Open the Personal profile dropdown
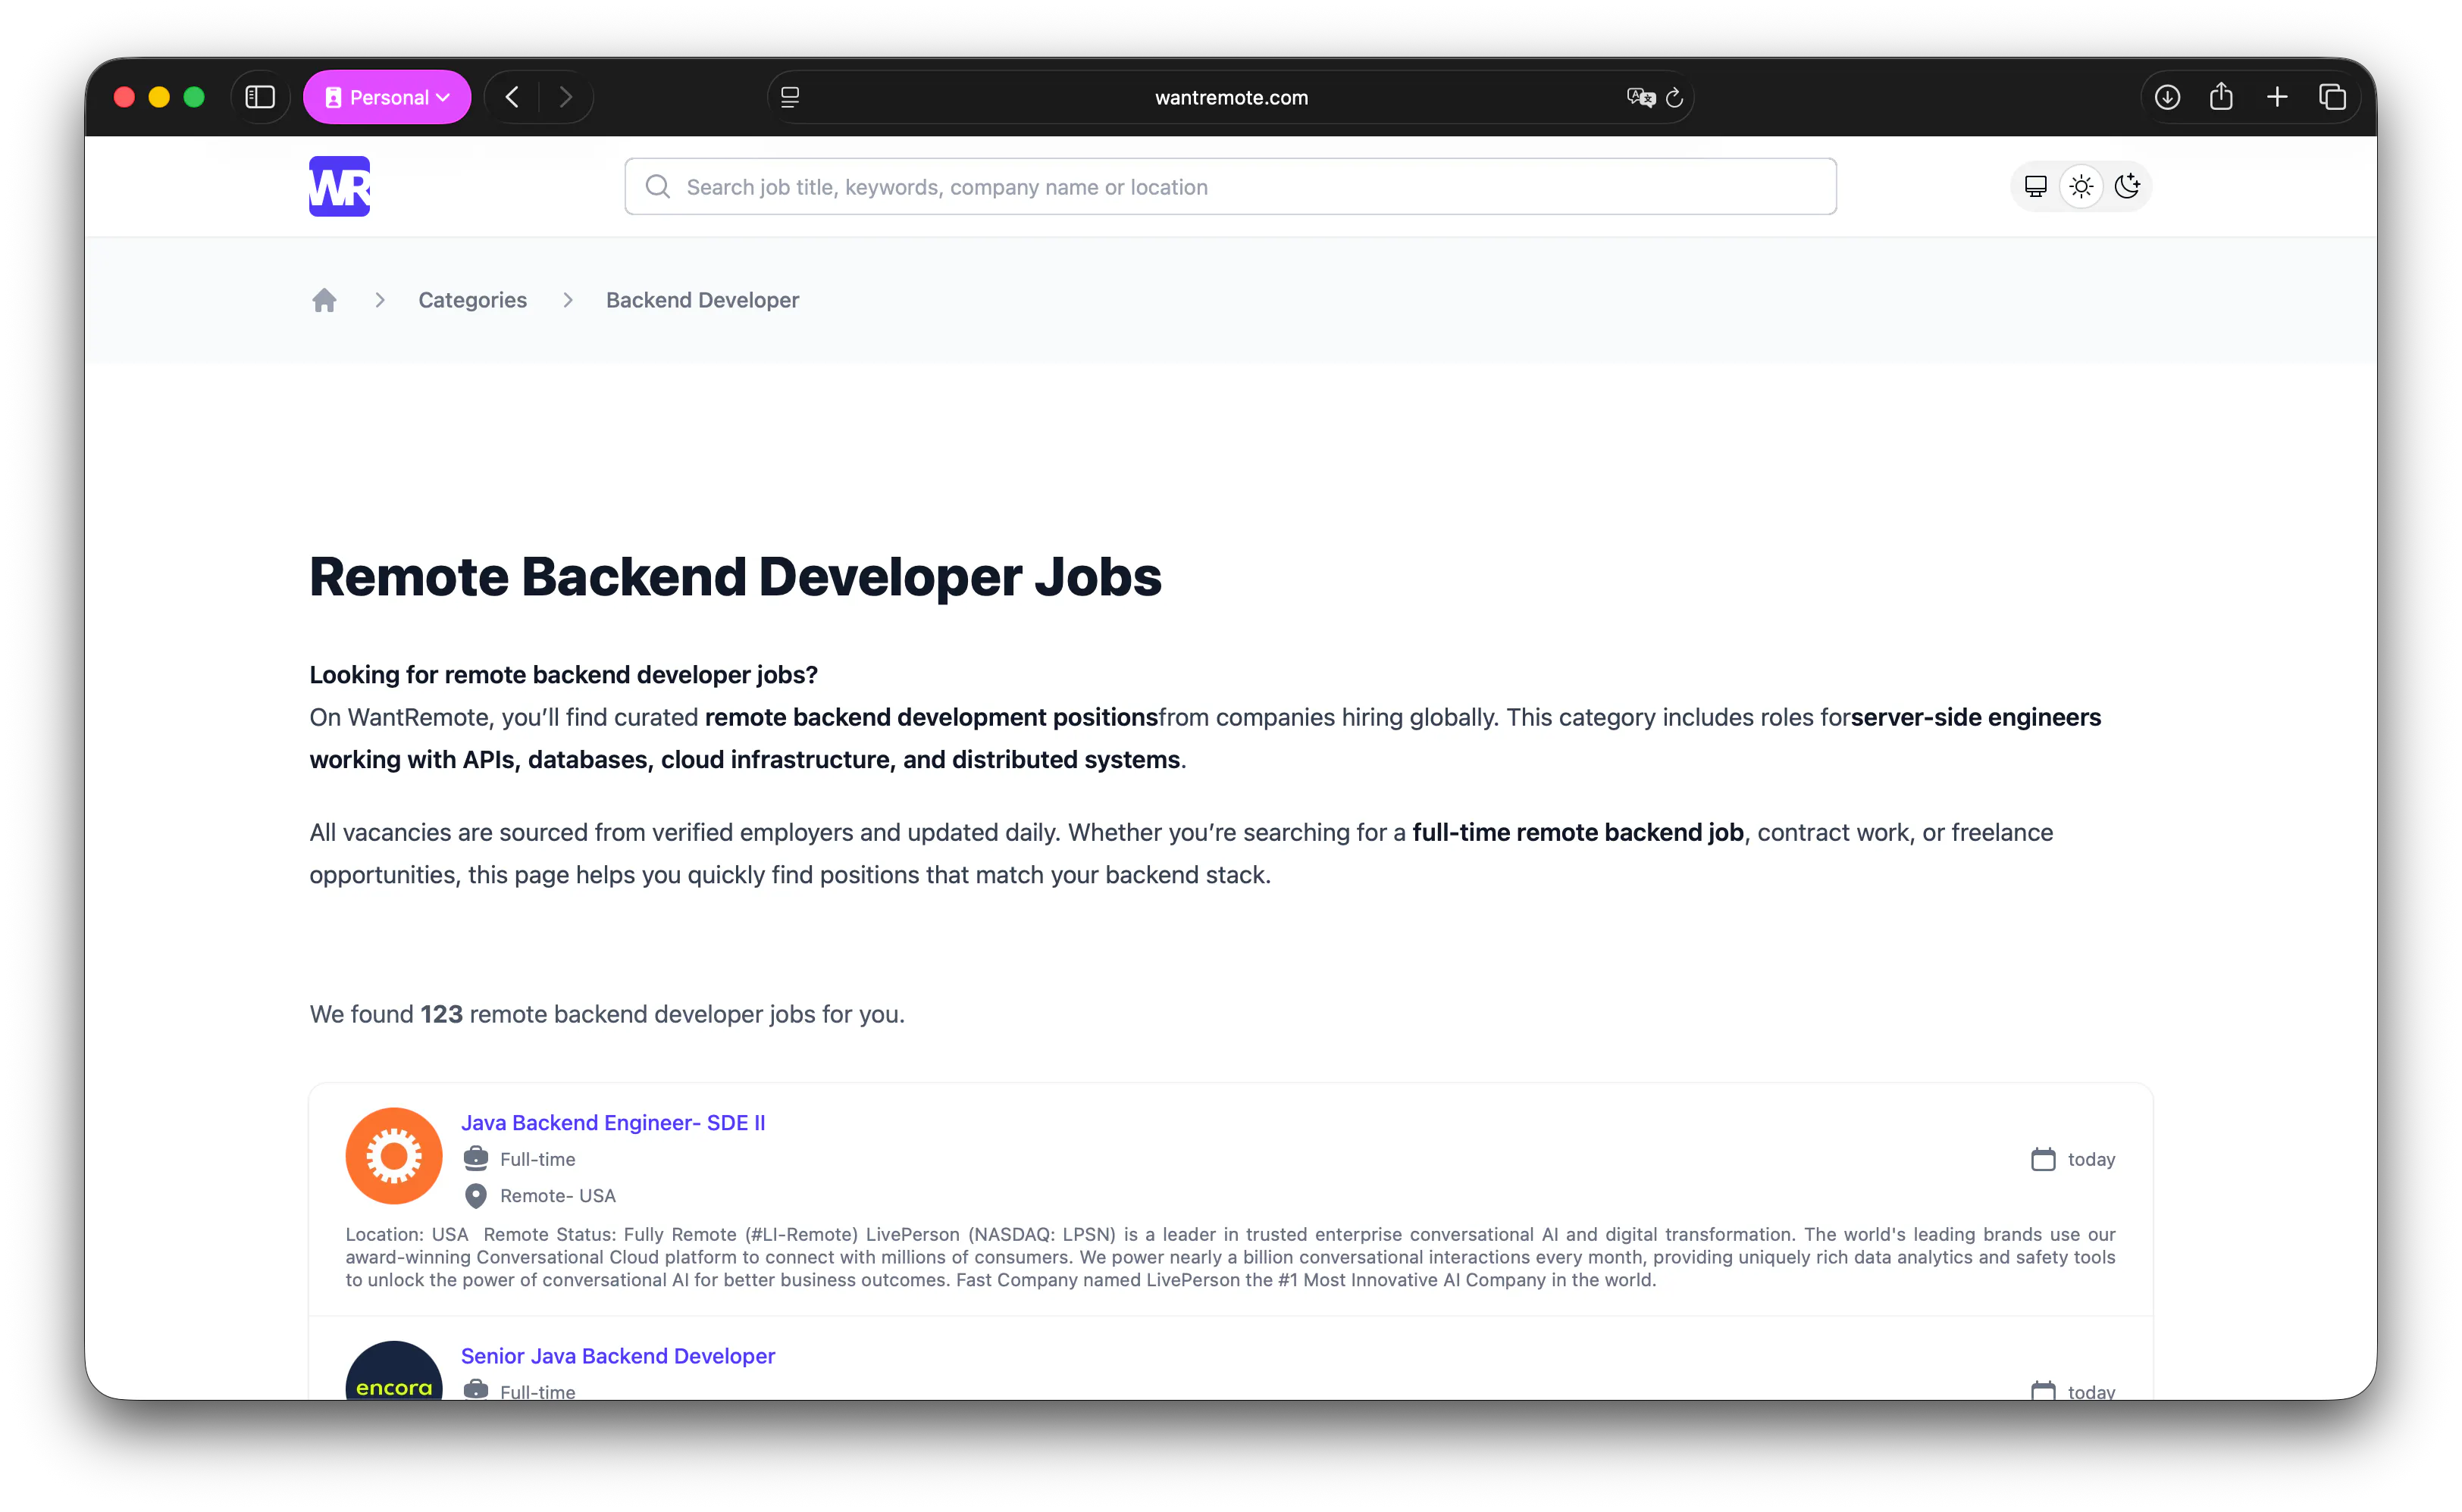2462x1512 pixels. 387,97
